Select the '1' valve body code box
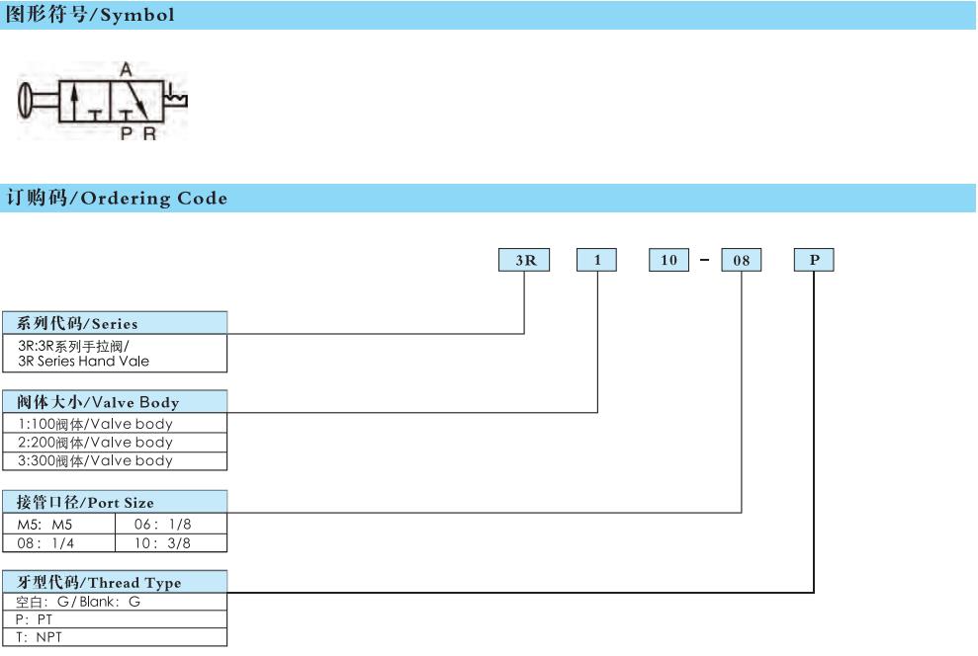The width and height of the screenshot is (978, 656). (596, 260)
